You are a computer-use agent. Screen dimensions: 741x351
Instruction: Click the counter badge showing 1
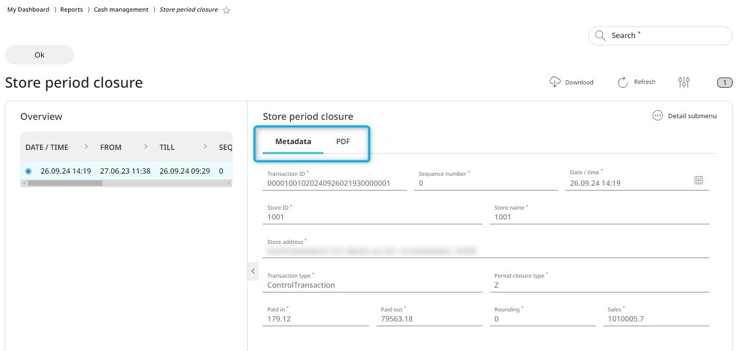(x=725, y=82)
